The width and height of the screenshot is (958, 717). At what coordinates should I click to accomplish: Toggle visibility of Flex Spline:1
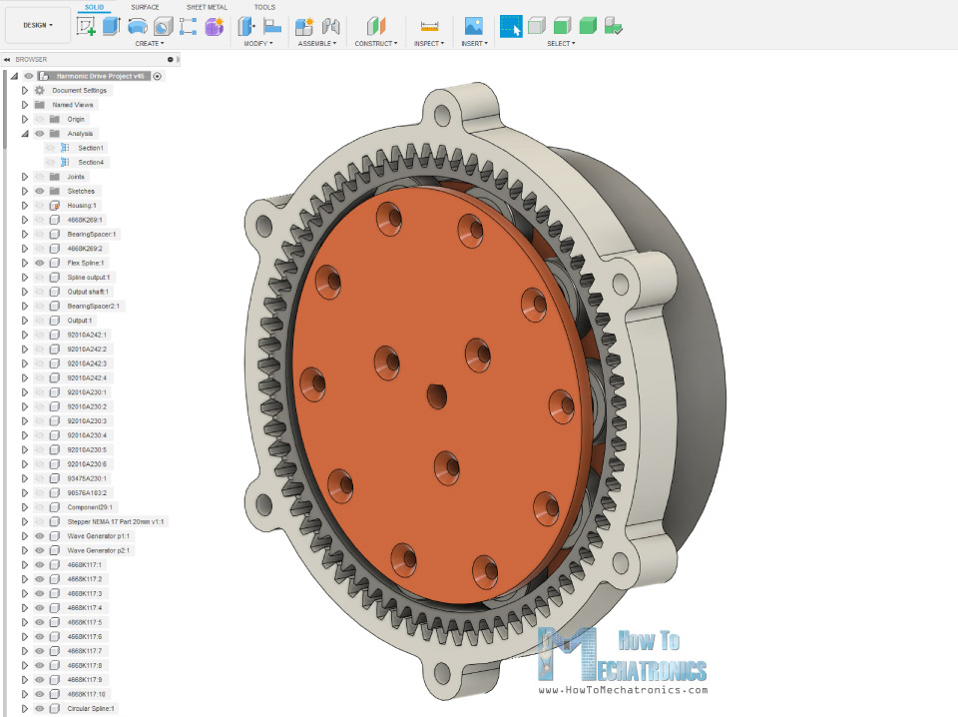[39, 262]
